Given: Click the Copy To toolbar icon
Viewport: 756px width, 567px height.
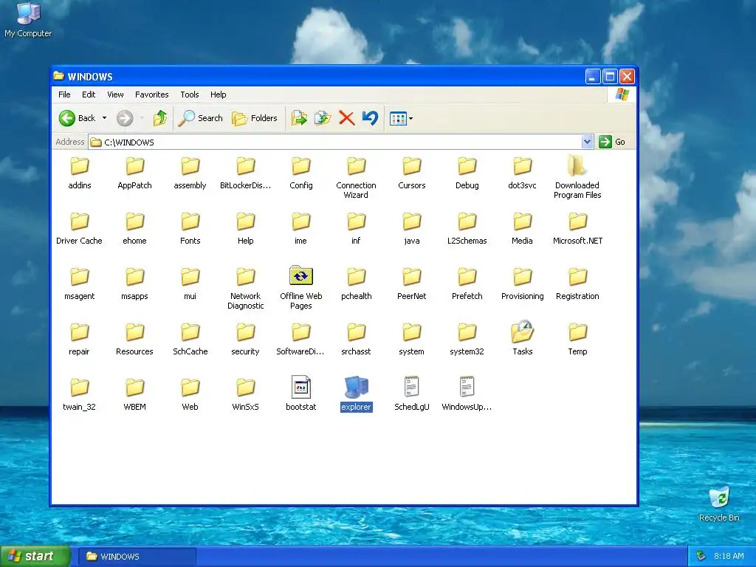Looking at the screenshot, I should (323, 118).
